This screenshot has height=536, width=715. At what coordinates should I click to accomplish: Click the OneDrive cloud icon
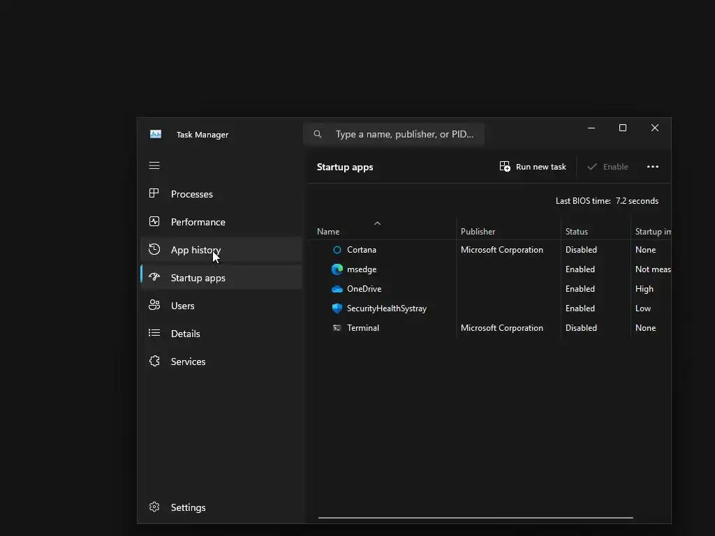click(x=337, y=289)
